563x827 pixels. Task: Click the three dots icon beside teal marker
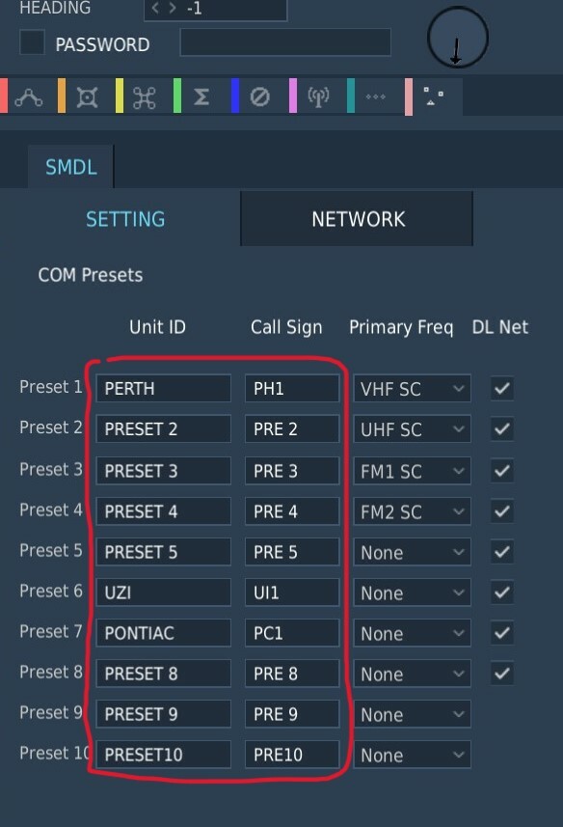[376, 96]
